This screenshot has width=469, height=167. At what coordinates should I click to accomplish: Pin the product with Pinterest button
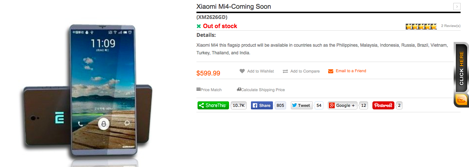[383, 105]
